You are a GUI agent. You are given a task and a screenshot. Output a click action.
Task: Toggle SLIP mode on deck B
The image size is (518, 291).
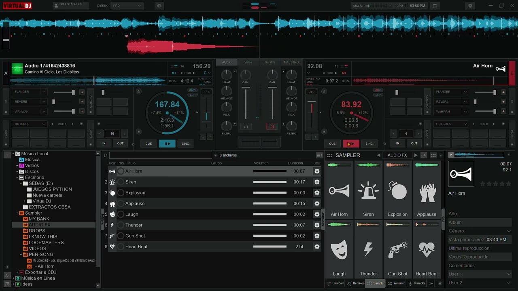(x=378, y=95)
